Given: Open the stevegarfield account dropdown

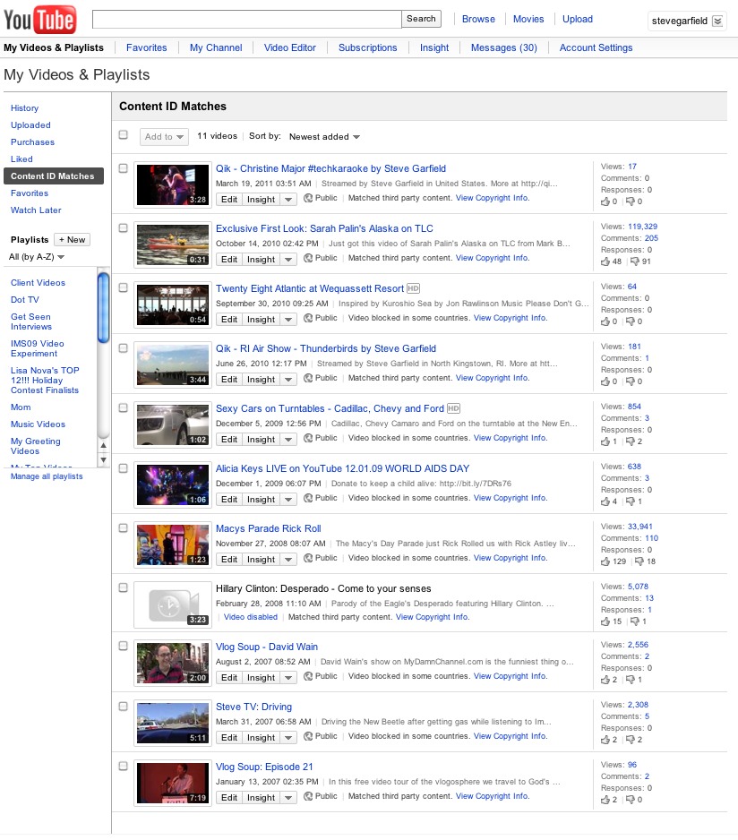Looking at the screenshot, I should coord(687,21).
